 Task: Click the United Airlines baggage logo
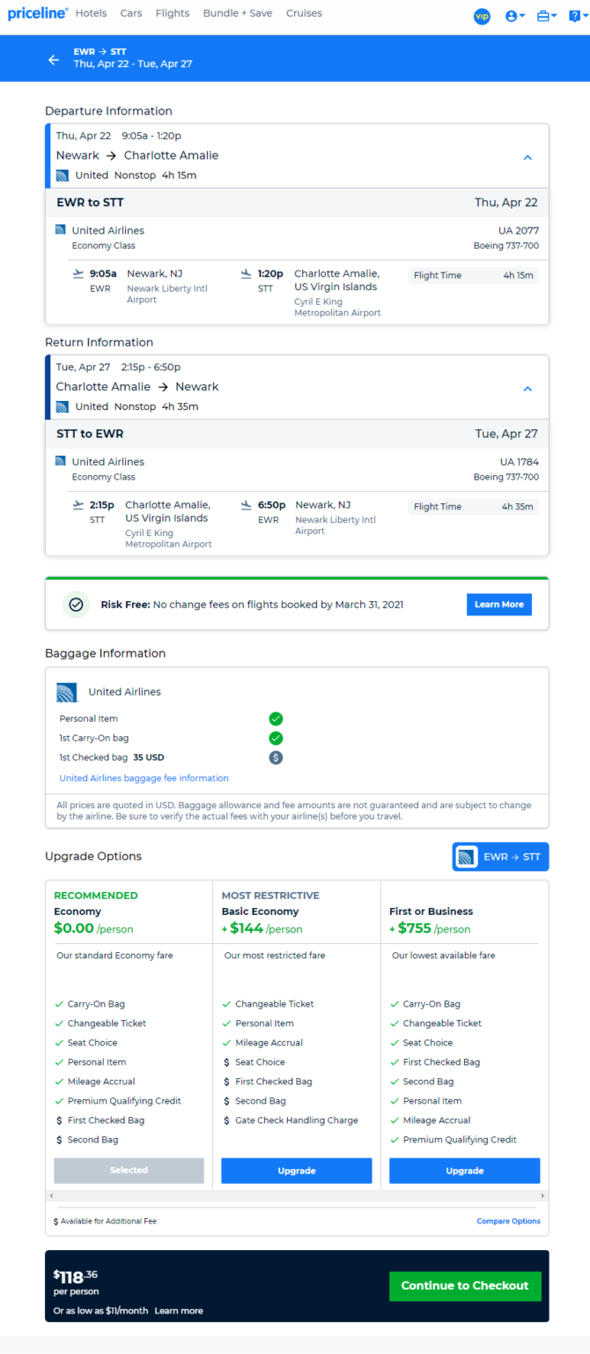[67, 692]
